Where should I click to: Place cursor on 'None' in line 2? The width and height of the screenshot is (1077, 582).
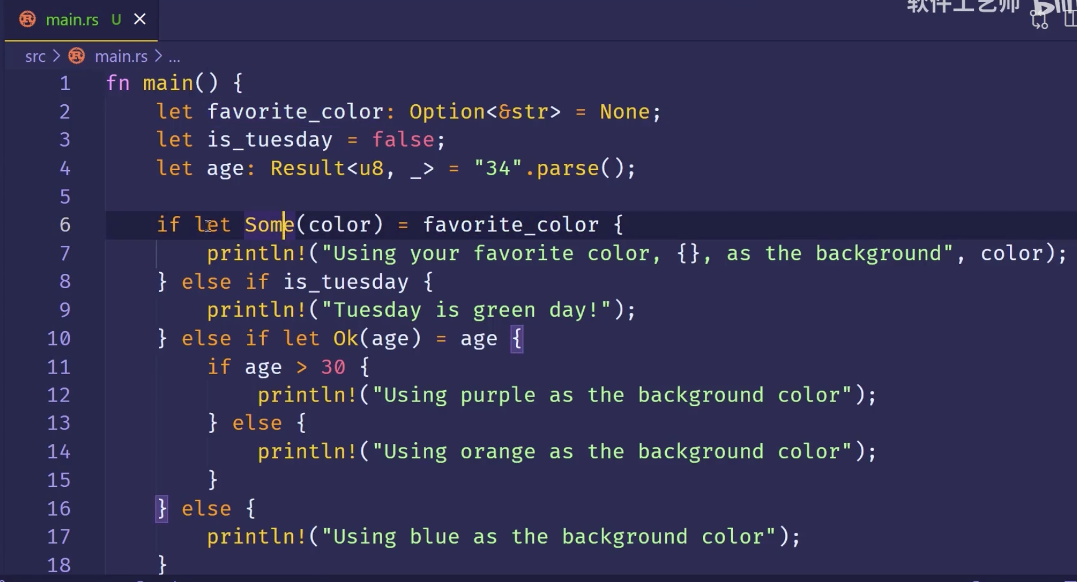click(x=625, y=111)
